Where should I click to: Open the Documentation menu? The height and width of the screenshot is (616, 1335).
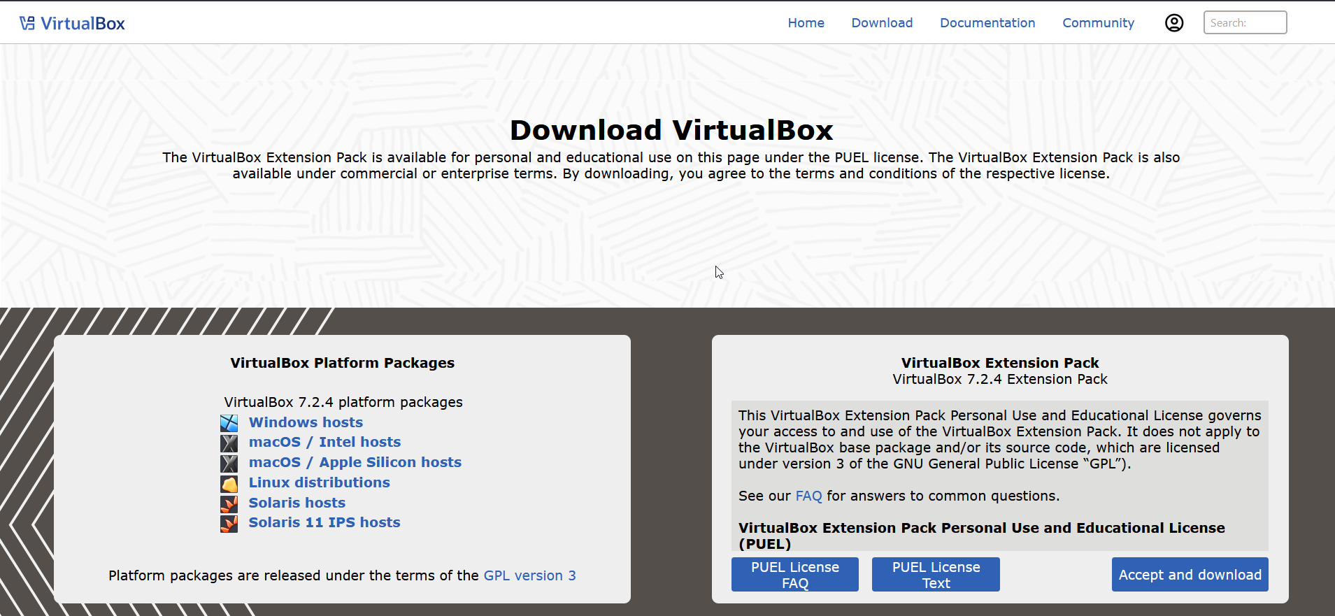click(987, 23)
